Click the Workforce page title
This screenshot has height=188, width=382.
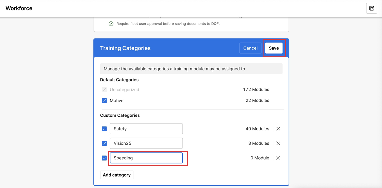[x=19, y=8]
